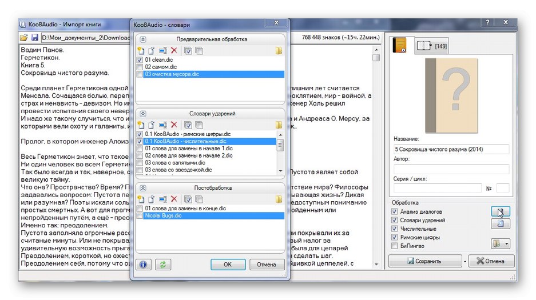Image resolution: width=536 pixels, height=300 pixels.
Task: Click the floppy save icon near the path
Action: coord(34,38)
